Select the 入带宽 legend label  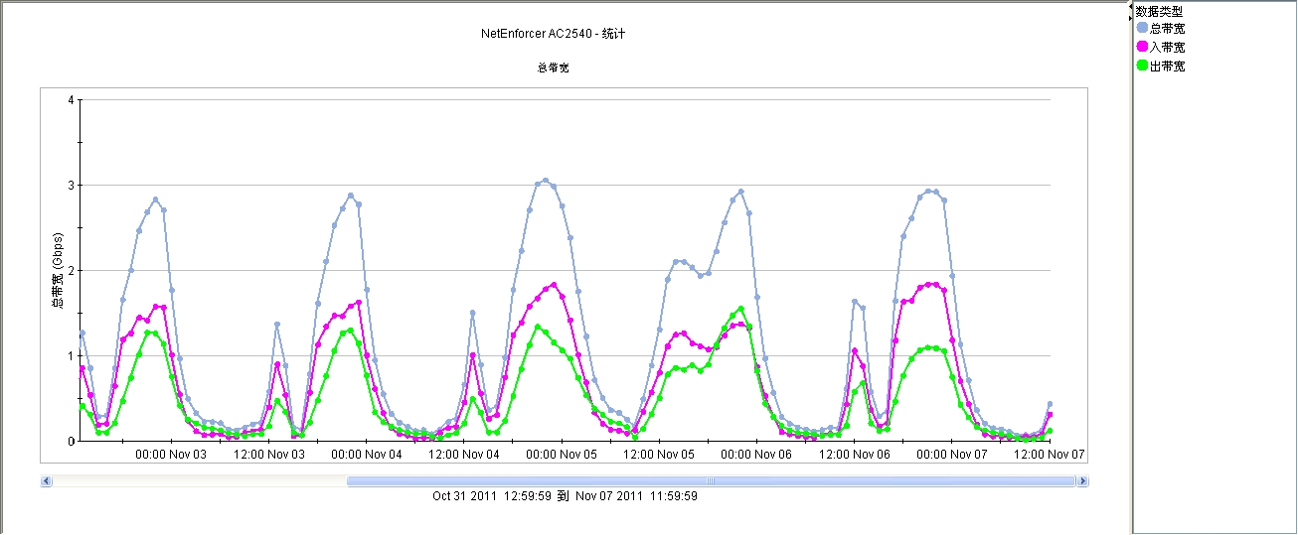pyautogui.click(x=1167, y=47)
